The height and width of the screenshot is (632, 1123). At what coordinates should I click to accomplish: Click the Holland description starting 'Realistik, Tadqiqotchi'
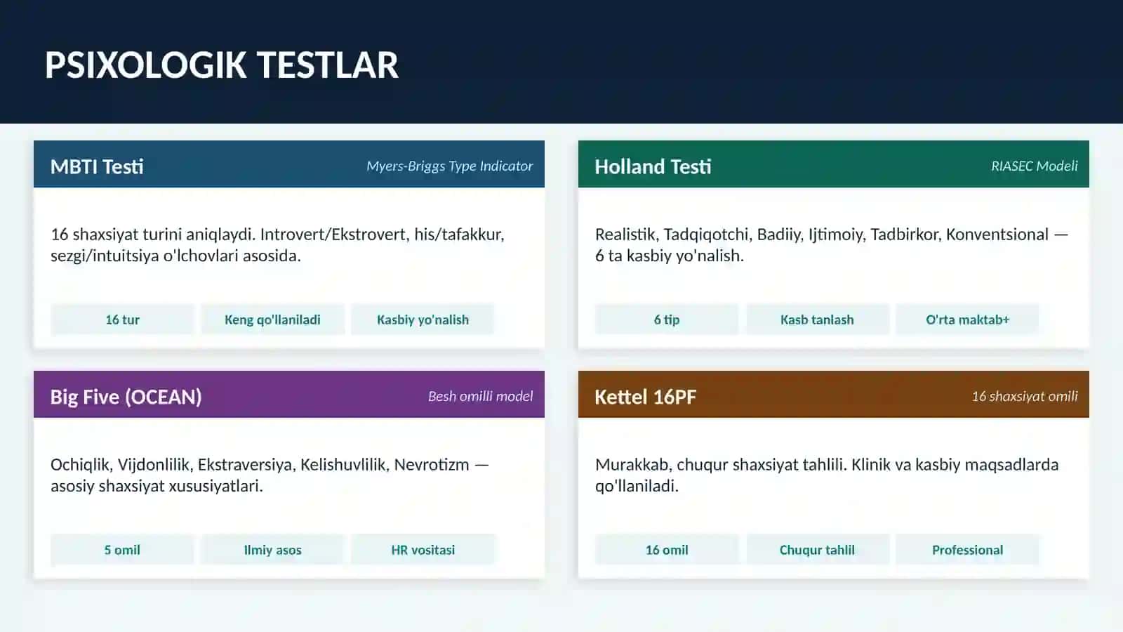click(832, 244)
